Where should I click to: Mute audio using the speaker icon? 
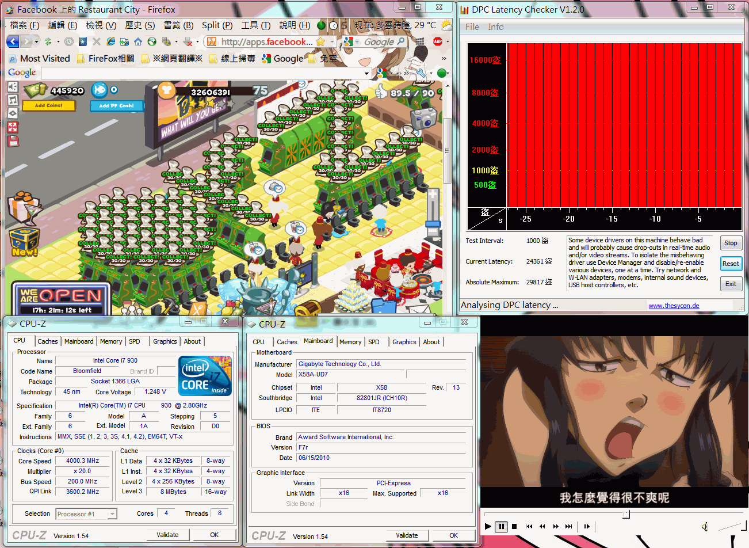[705, 526]
